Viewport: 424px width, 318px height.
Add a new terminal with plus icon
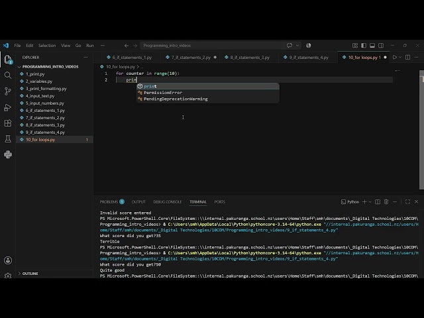point(364,201)
